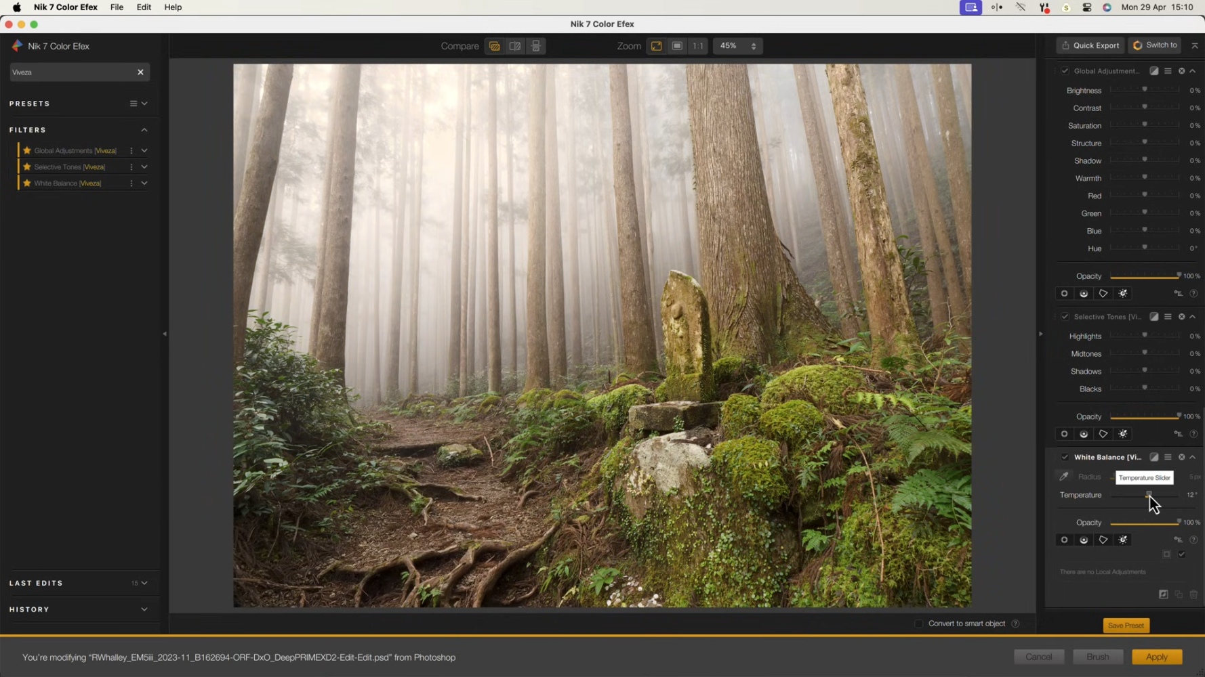The width and height of the screenshot is (1205, 677).
Task: Delete local adjustment with trash icon
Action: coord(1193,594)
